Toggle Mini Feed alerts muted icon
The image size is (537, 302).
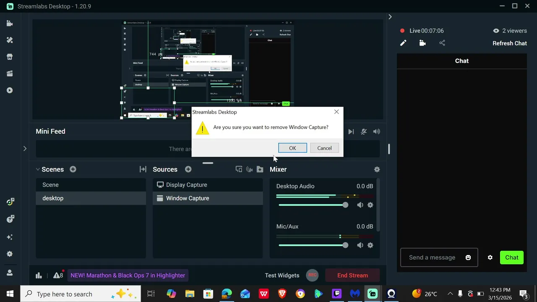[x=364, y=132]
